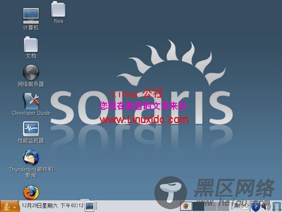The image size is (282, 212).
Task: Open the 网络服务器 network servers icon
Action: click(x=31, y=76)
